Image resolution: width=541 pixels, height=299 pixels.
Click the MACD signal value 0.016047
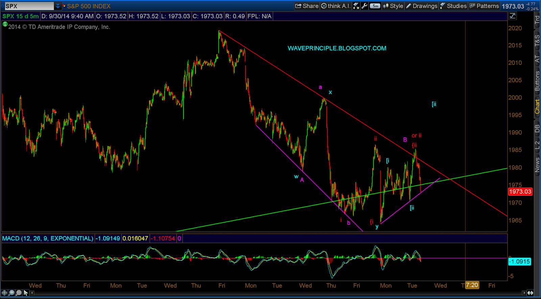pyautogui.click(x=135, y=238)
